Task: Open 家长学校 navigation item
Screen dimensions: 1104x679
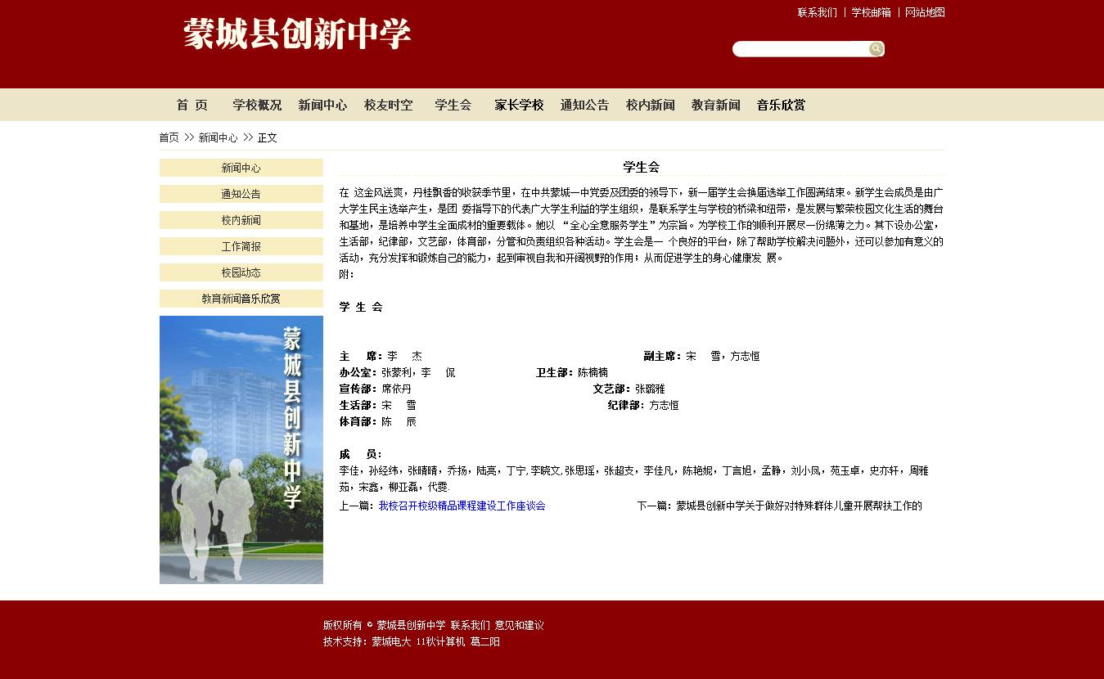Action: pos(519,105)
